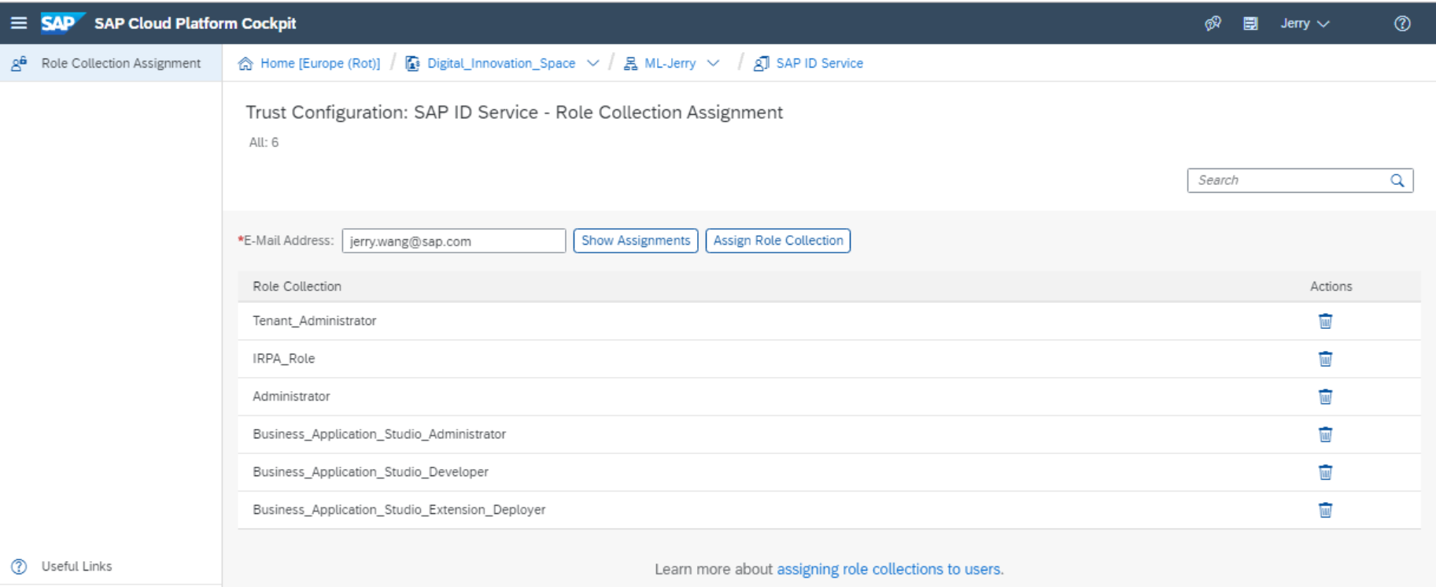Click Show Assignments button
This screenshot has height=587, width=1436.
tap(636, 241)
